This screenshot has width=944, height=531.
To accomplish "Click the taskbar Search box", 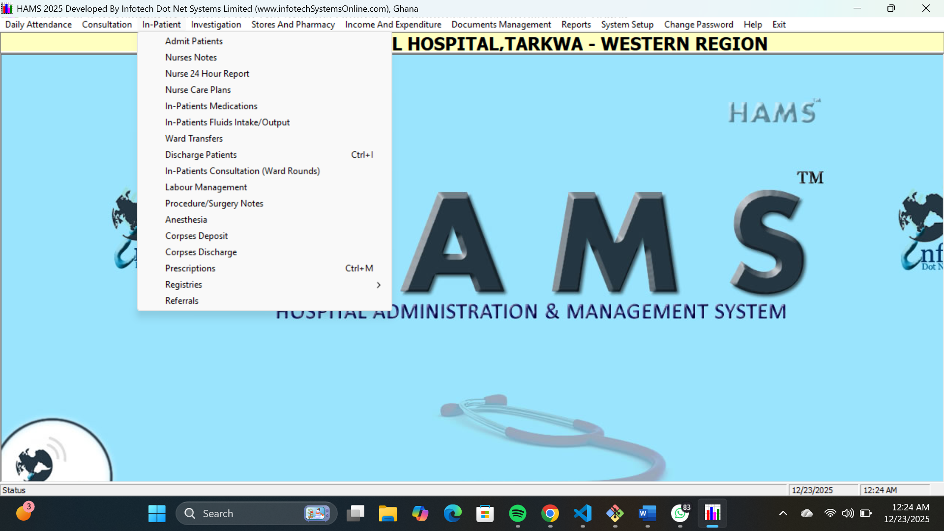I will 246,513.
